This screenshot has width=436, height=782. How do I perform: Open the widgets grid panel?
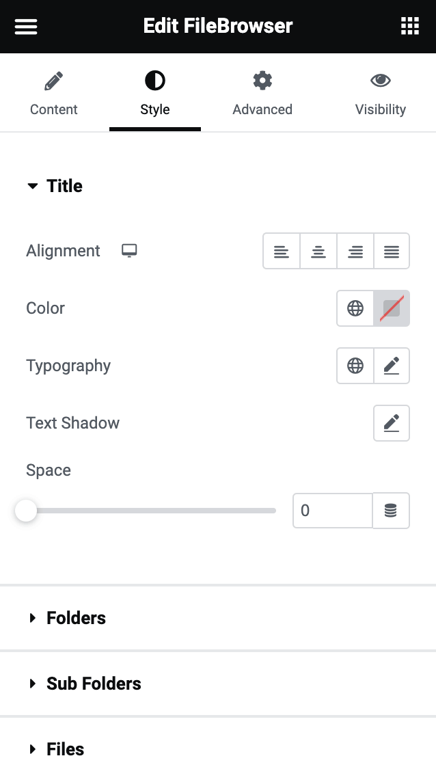point(409,27)
